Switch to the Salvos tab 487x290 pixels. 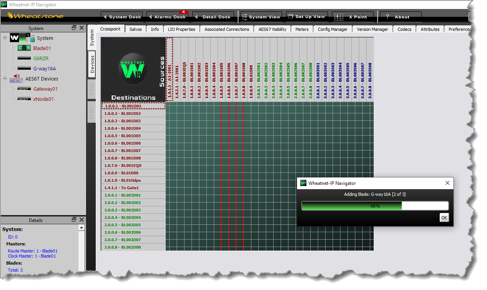coord(135,29)
